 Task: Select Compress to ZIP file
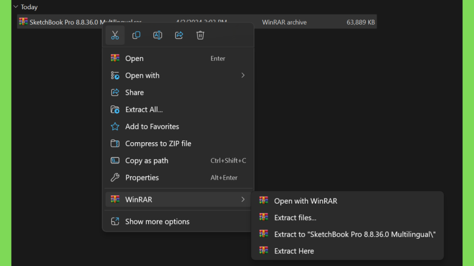178,144
